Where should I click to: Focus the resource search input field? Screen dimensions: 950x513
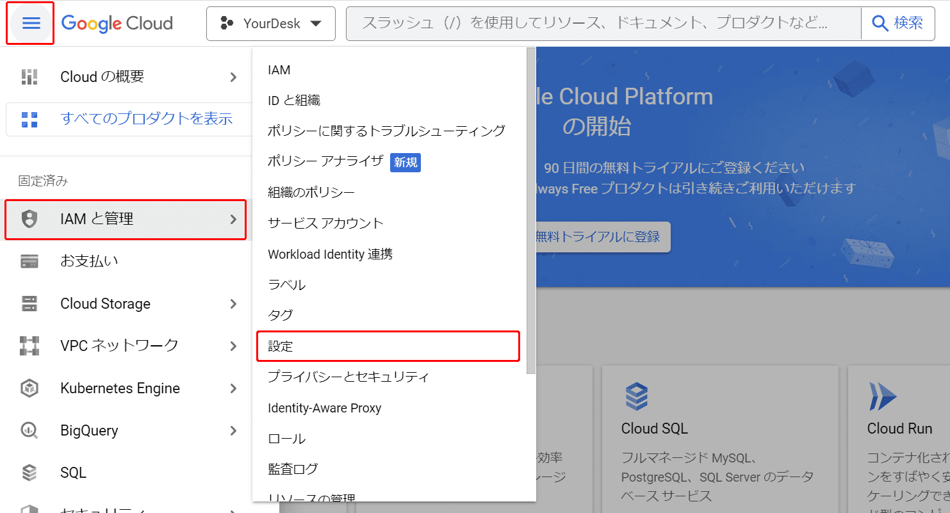pyautogui.click(x=603, y=24)
